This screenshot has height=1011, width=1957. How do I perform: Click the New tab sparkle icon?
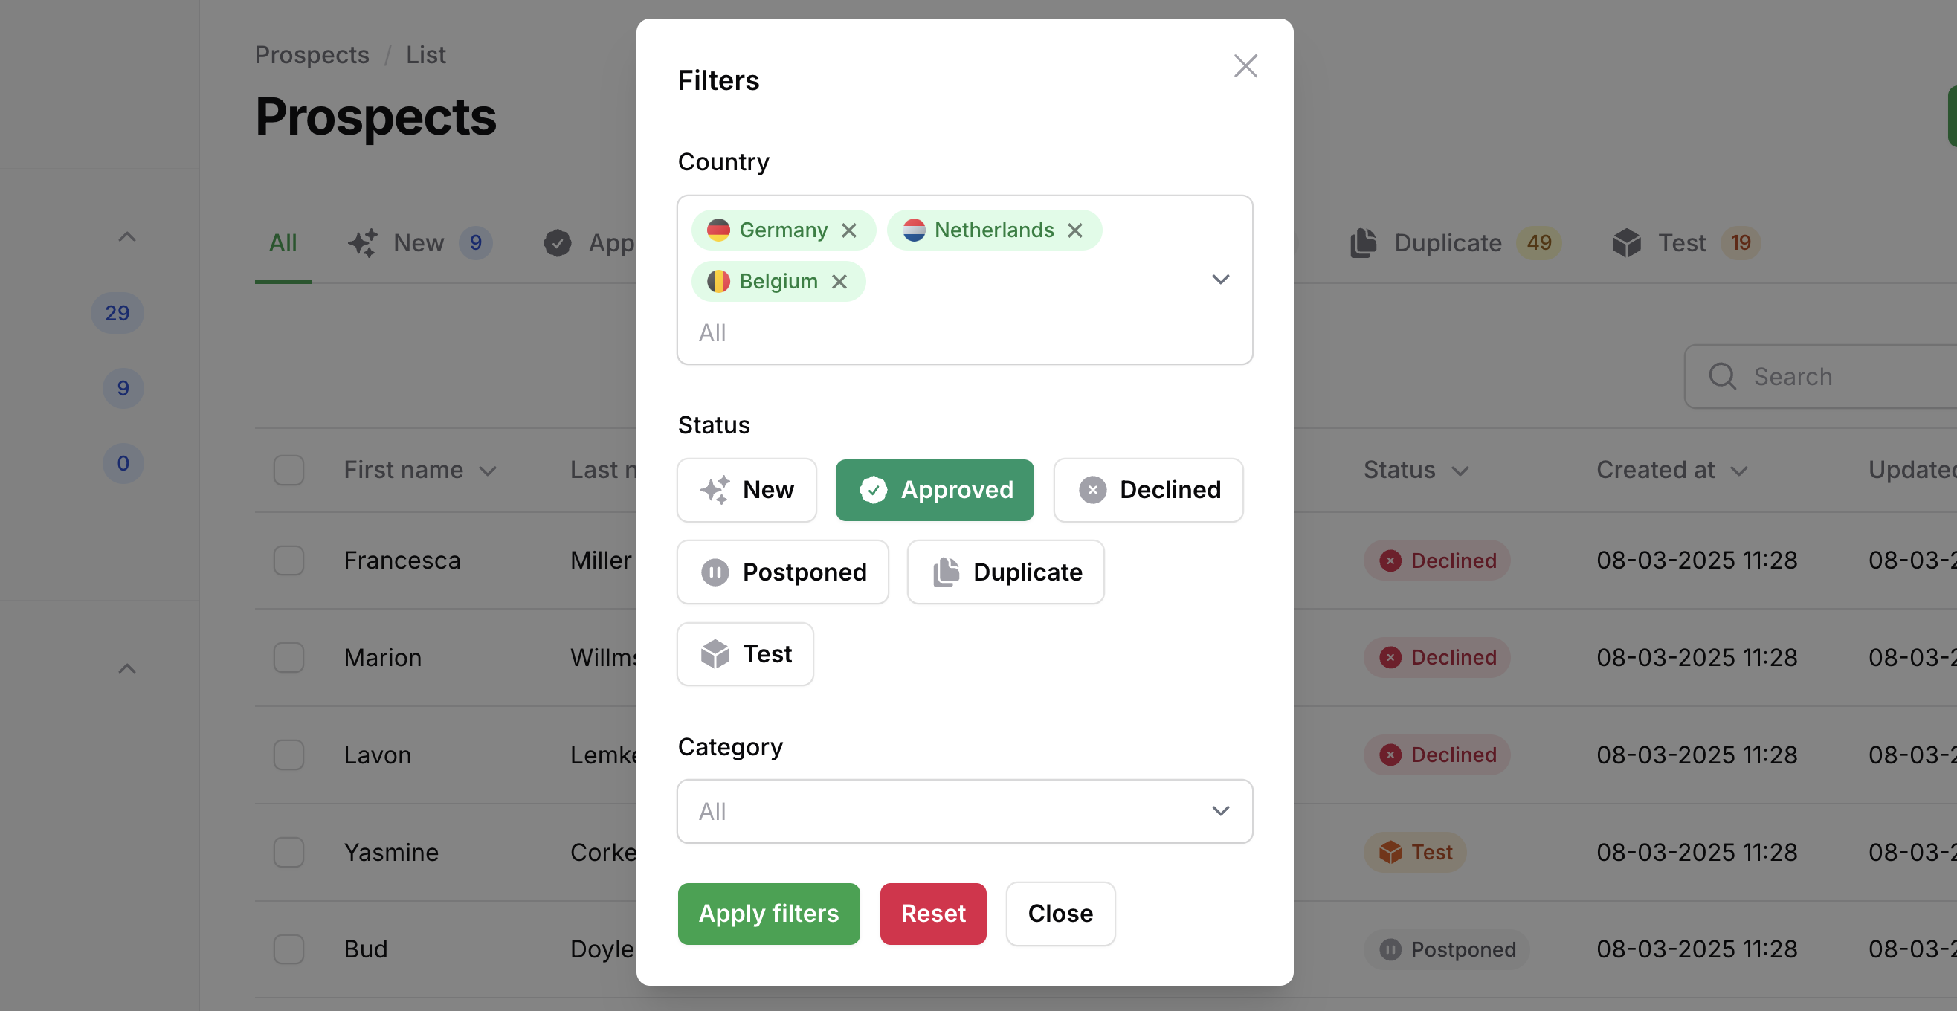(362, 243)
